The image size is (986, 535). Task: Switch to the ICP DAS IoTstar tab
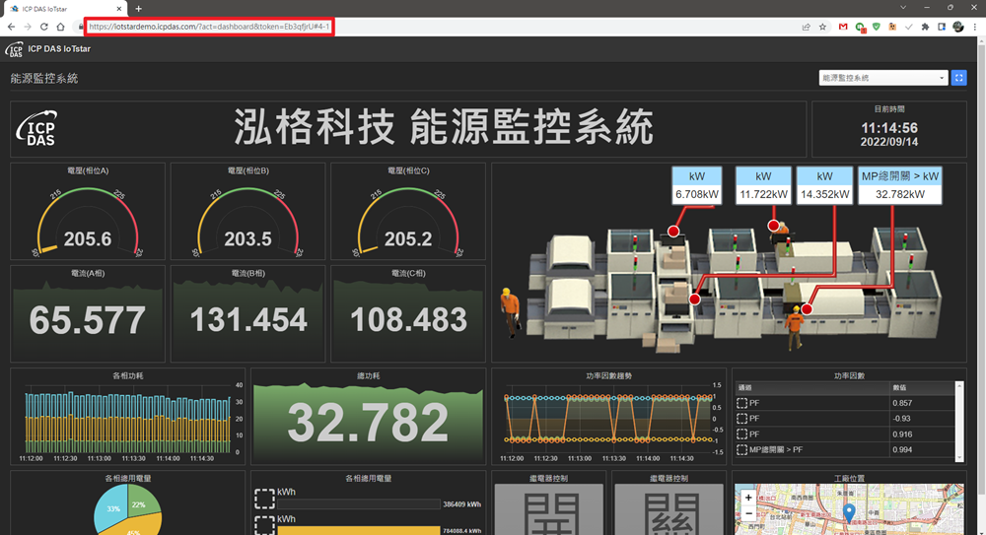click(x=65, y=9)
